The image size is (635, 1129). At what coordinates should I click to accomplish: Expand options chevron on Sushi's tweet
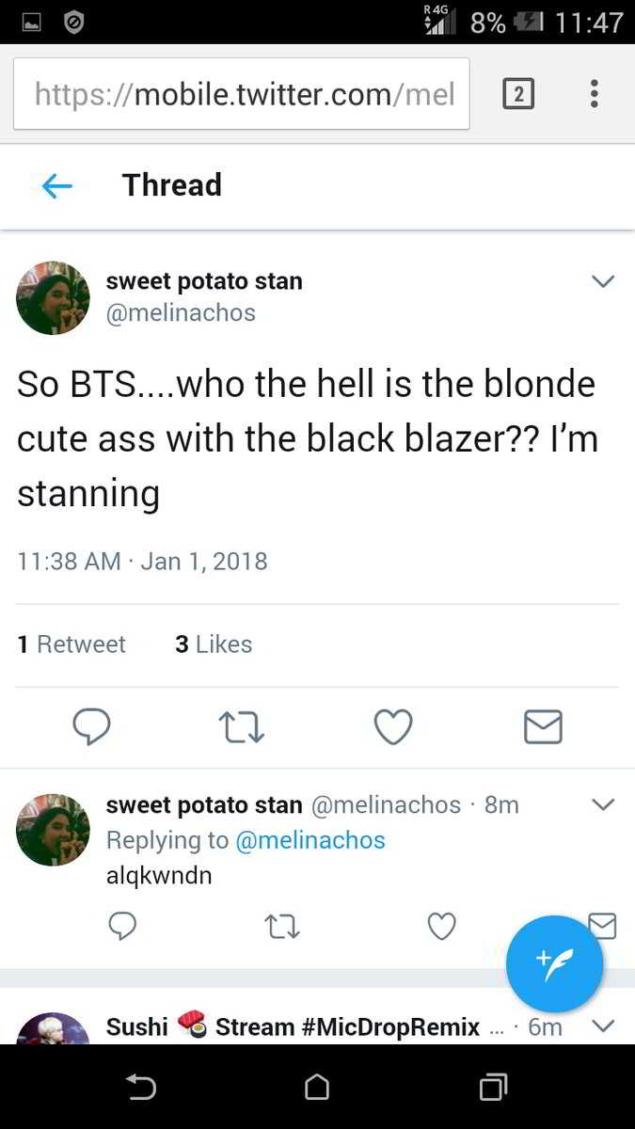pos(602,1026)
